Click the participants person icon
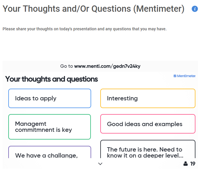Viewport: 208px width, 181px height. (x=185, y=164)
